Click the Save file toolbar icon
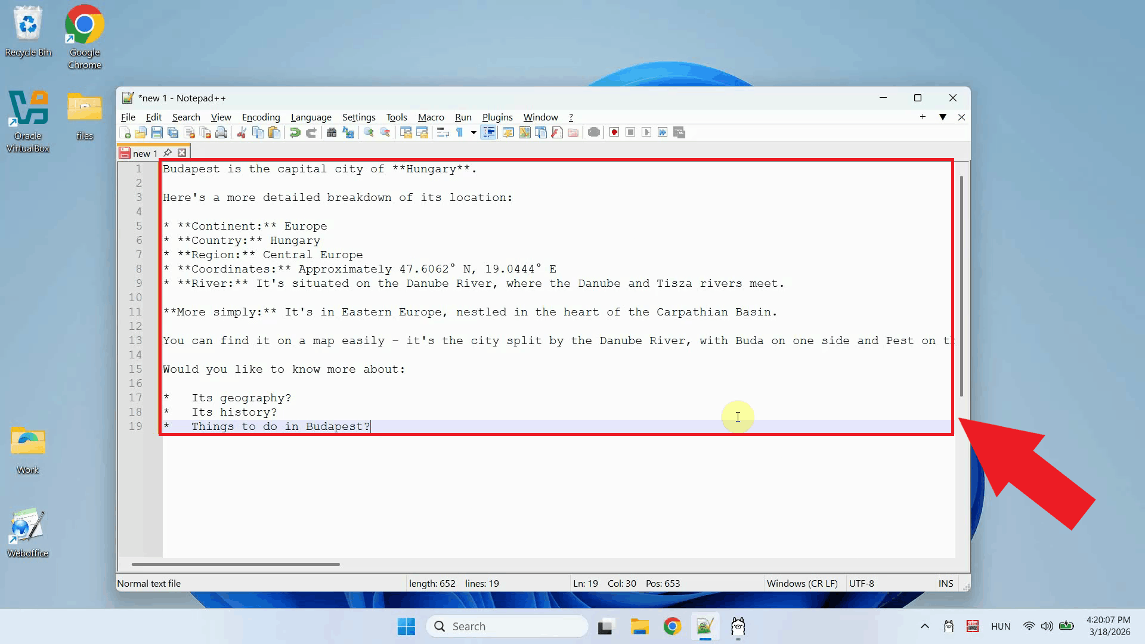The image size is (1145, 644). [157, 132]
